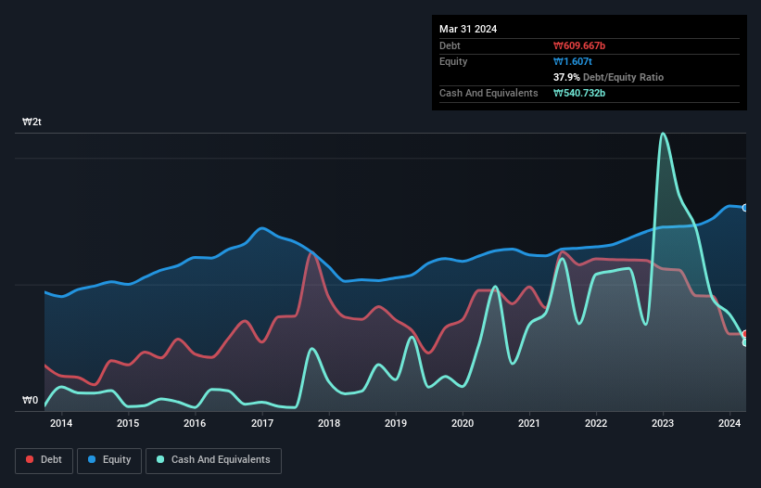Click the red Debt legend dot
Image resolution: width=761 pixels, height=488 pixels.
pyautogui.click(x=30, y=459)
